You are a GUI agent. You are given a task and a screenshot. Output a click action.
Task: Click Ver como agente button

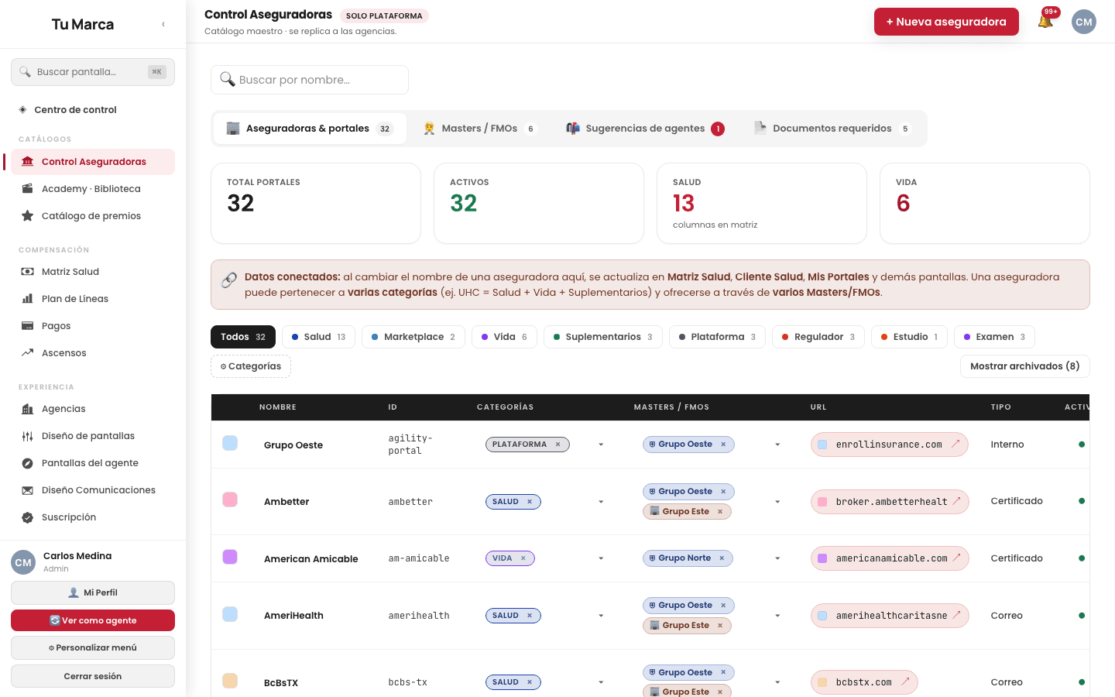93,620
